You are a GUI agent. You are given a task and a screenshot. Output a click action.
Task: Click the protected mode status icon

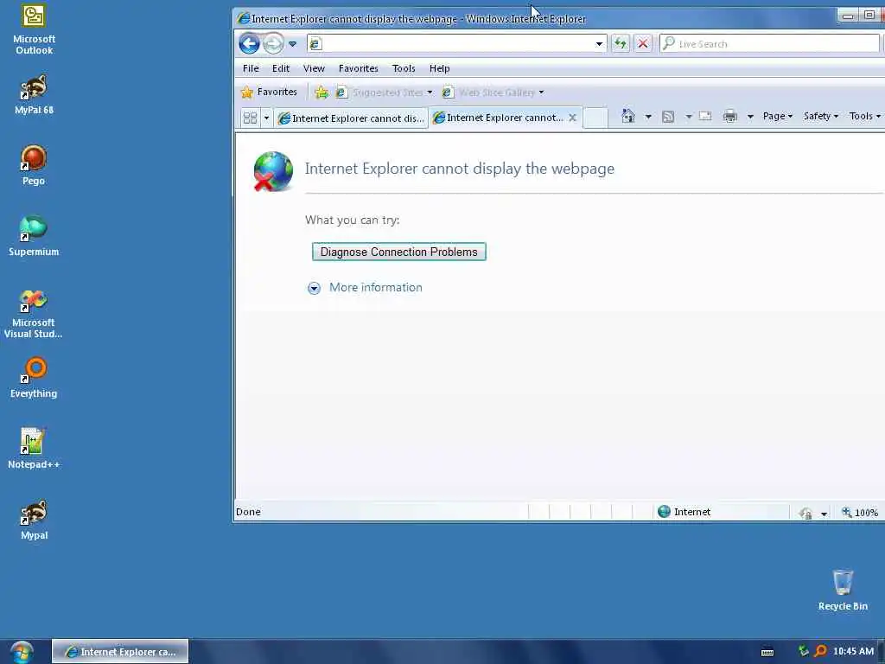click(x=806, y=513)
